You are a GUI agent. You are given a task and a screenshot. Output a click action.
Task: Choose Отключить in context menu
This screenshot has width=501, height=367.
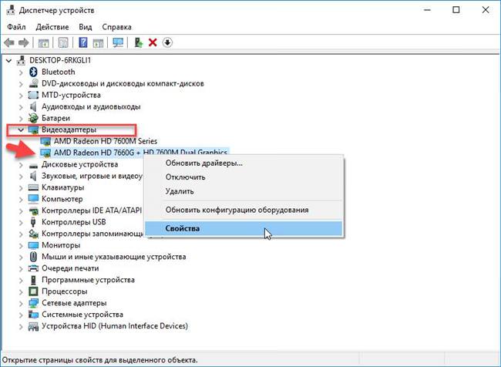[x=244, y=177]
